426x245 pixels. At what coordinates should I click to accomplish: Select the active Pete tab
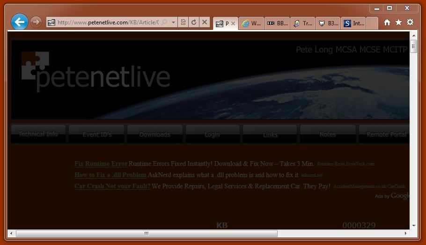coord(226,23)
